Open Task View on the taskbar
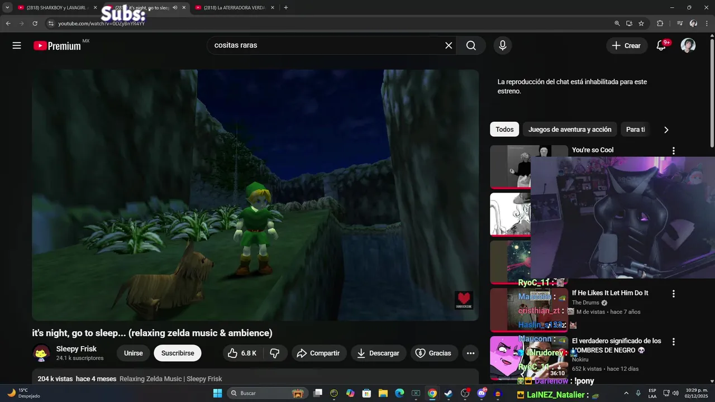 318,393
